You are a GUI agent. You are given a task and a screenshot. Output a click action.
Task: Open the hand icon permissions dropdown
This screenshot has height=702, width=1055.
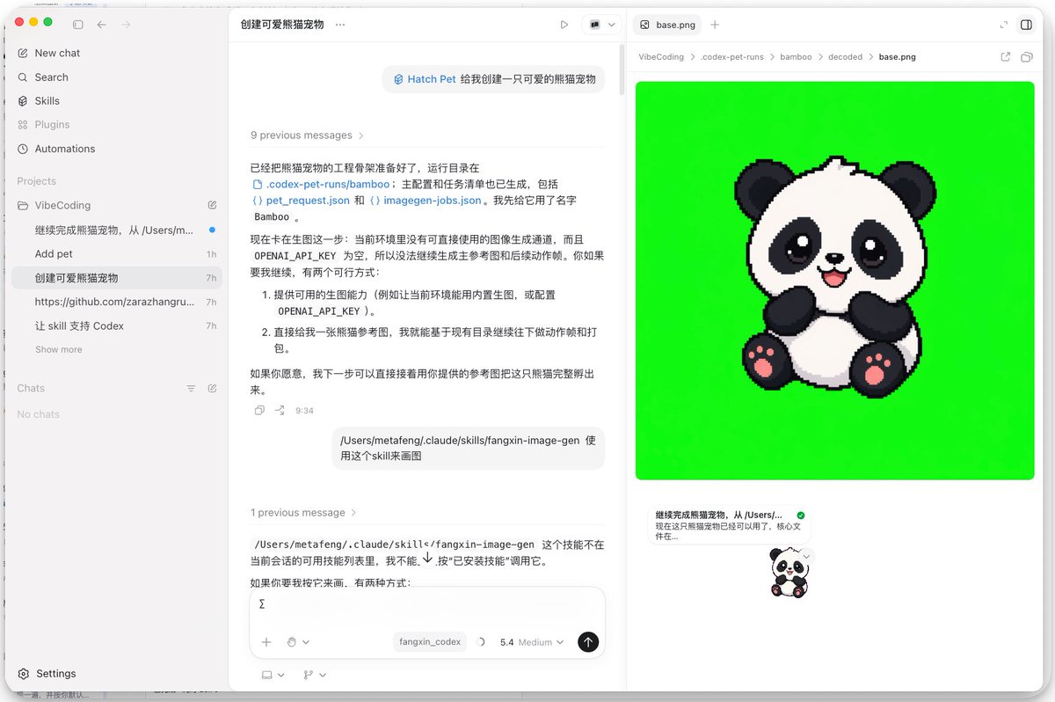coord(298,642)
